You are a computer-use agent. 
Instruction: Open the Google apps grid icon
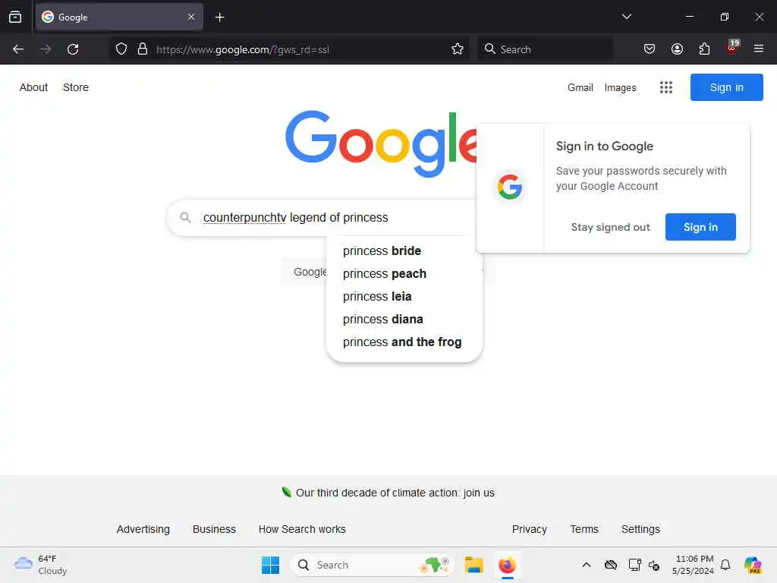pos(666,88)
